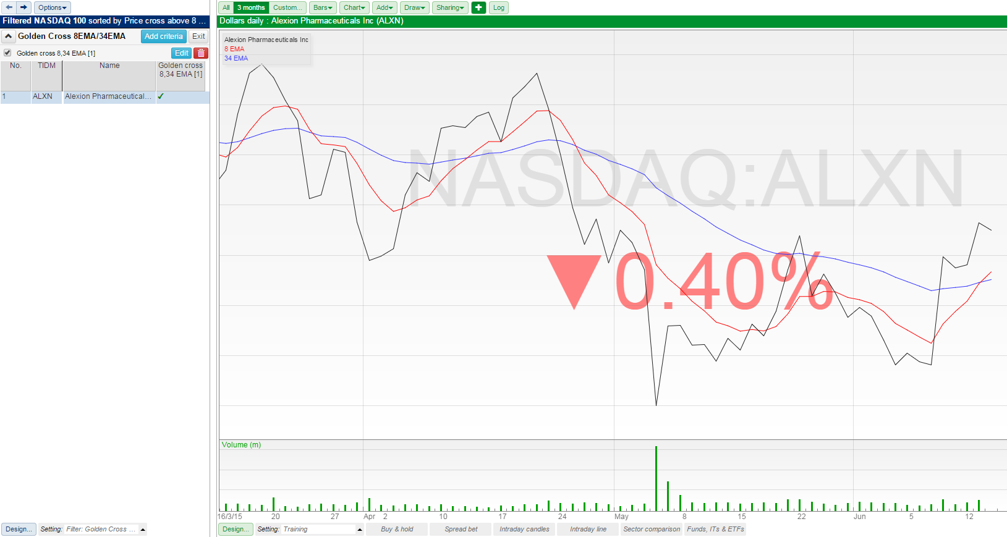Open the Sharing dropdown menu
Viewport: 1007px width, 537px height.
(450, 7)
